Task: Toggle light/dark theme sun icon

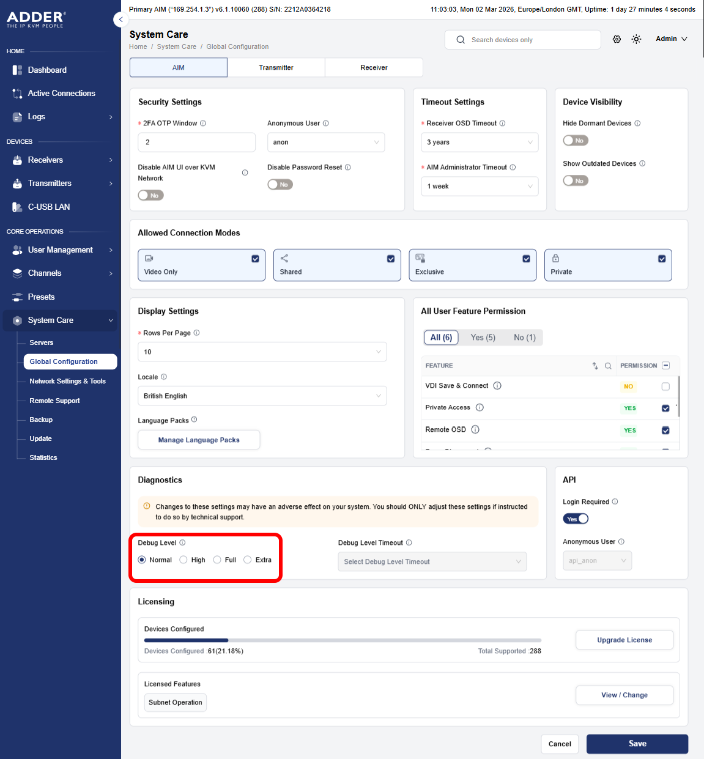Action: [x=636, y=39]
